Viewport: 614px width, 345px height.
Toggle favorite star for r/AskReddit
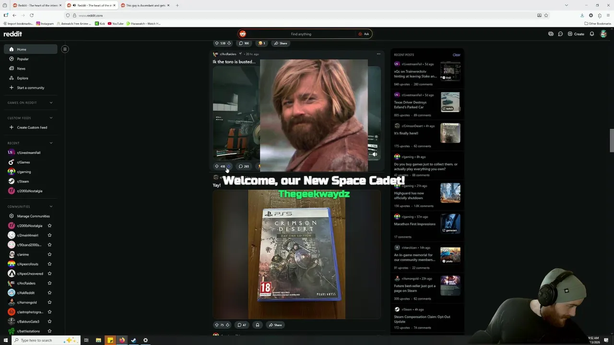[x=49, y=293]
